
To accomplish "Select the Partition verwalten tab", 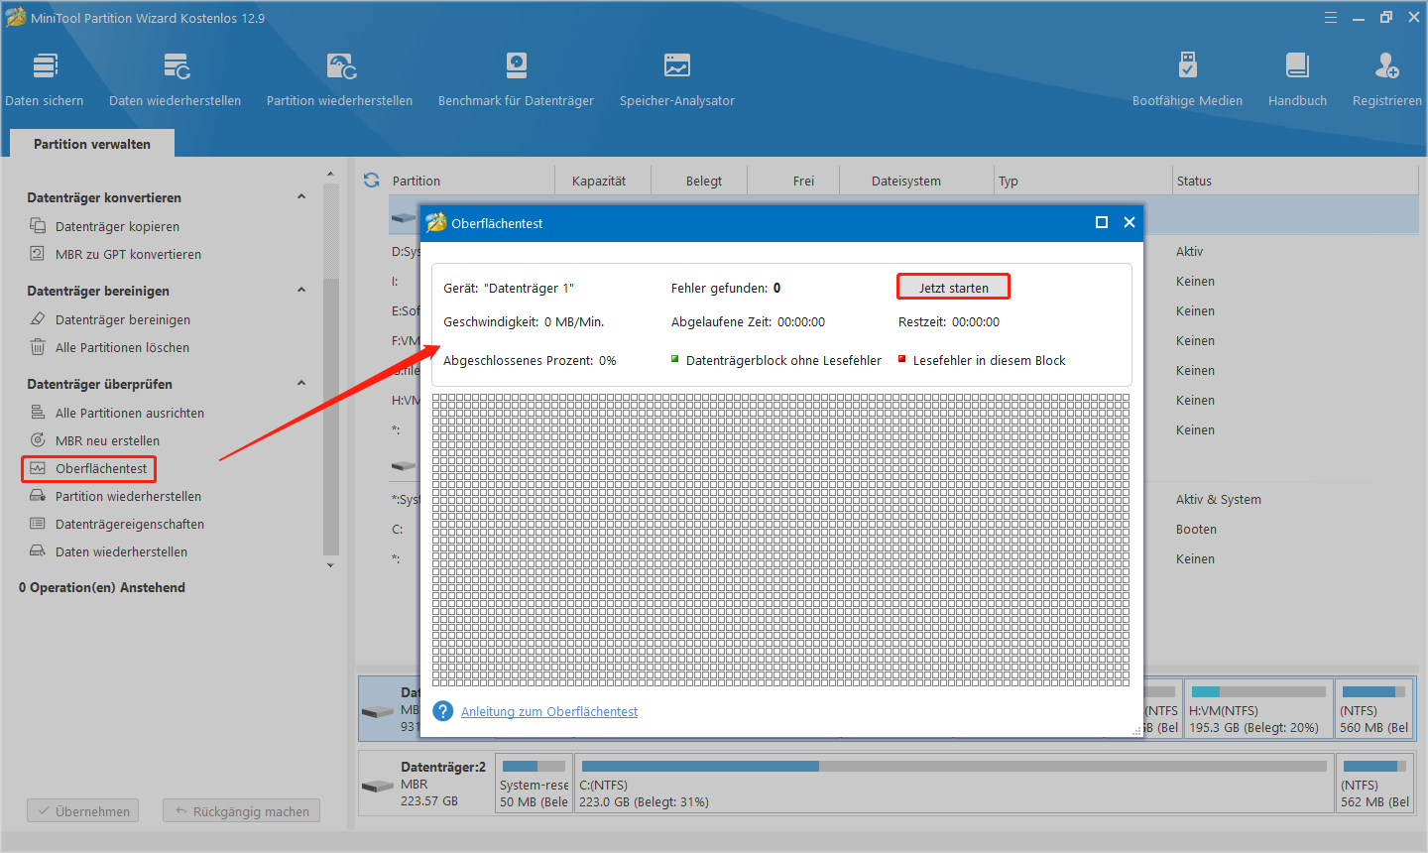I will coord(92,144).
